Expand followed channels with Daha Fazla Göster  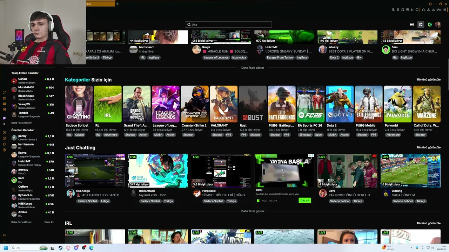coord(21,123)
